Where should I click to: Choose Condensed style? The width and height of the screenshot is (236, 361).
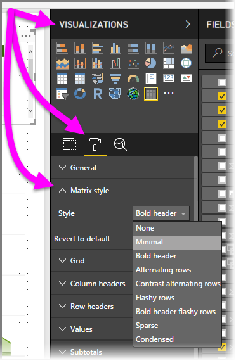coord(177,339)
